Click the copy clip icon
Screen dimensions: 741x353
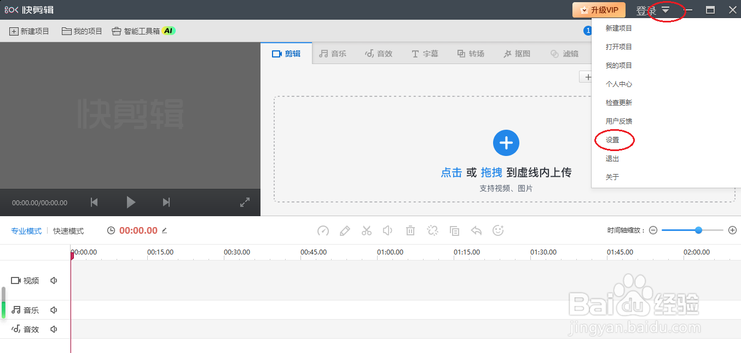(454, 231)
